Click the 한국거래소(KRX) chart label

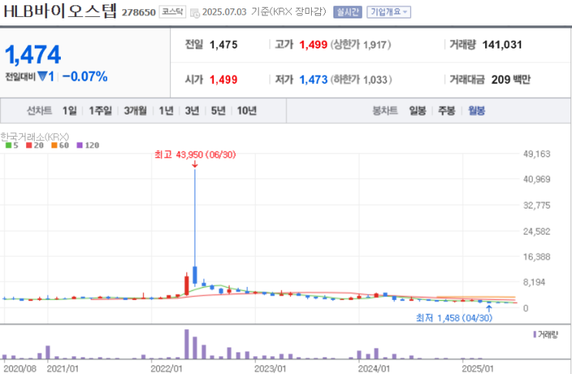pos(35,137)
